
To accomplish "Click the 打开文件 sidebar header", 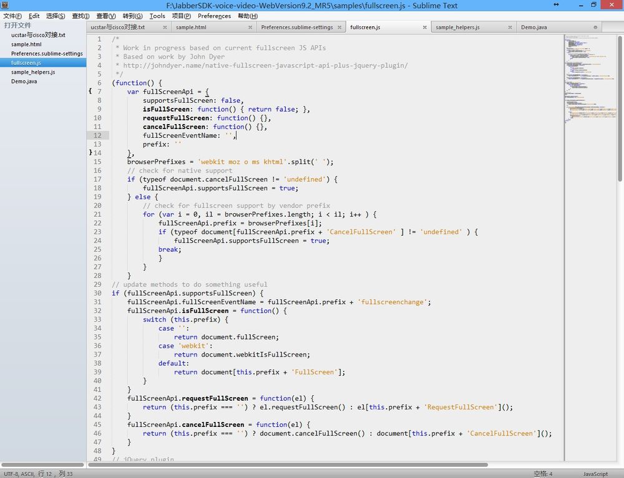I will pyautogui.click(x=17, y=26).
